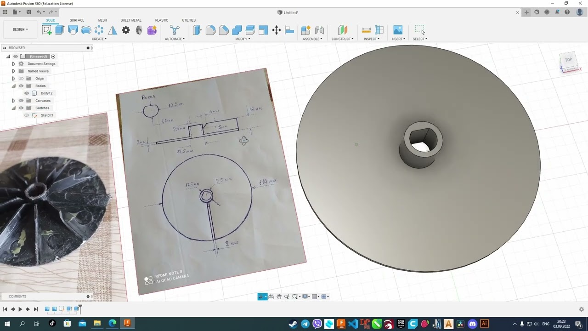
Task: Toggle visibility eye of Origin folder
Action: click(21, 79)
